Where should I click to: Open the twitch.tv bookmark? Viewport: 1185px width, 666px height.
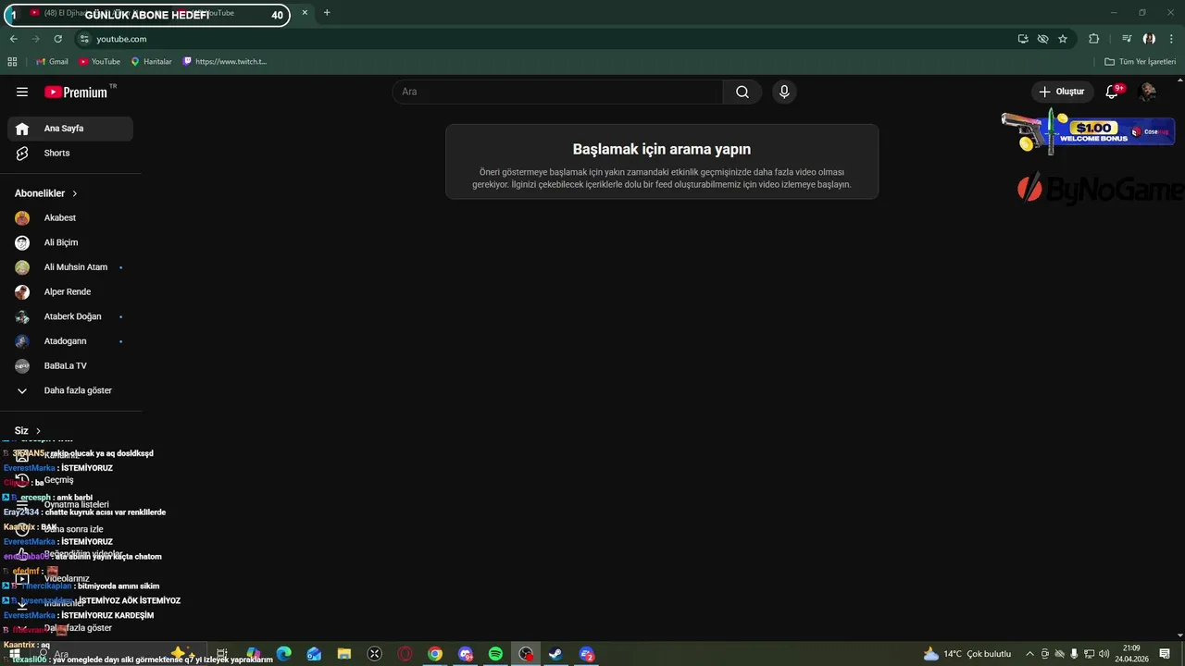click(x=225, y=62)
